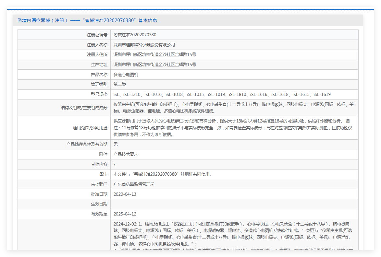Screen dimensions: 381x257
Task: Click the label 适用范围/预期用途
Action: [x=90, y=128]
